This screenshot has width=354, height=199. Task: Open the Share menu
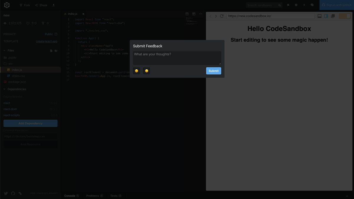(41, 5)
